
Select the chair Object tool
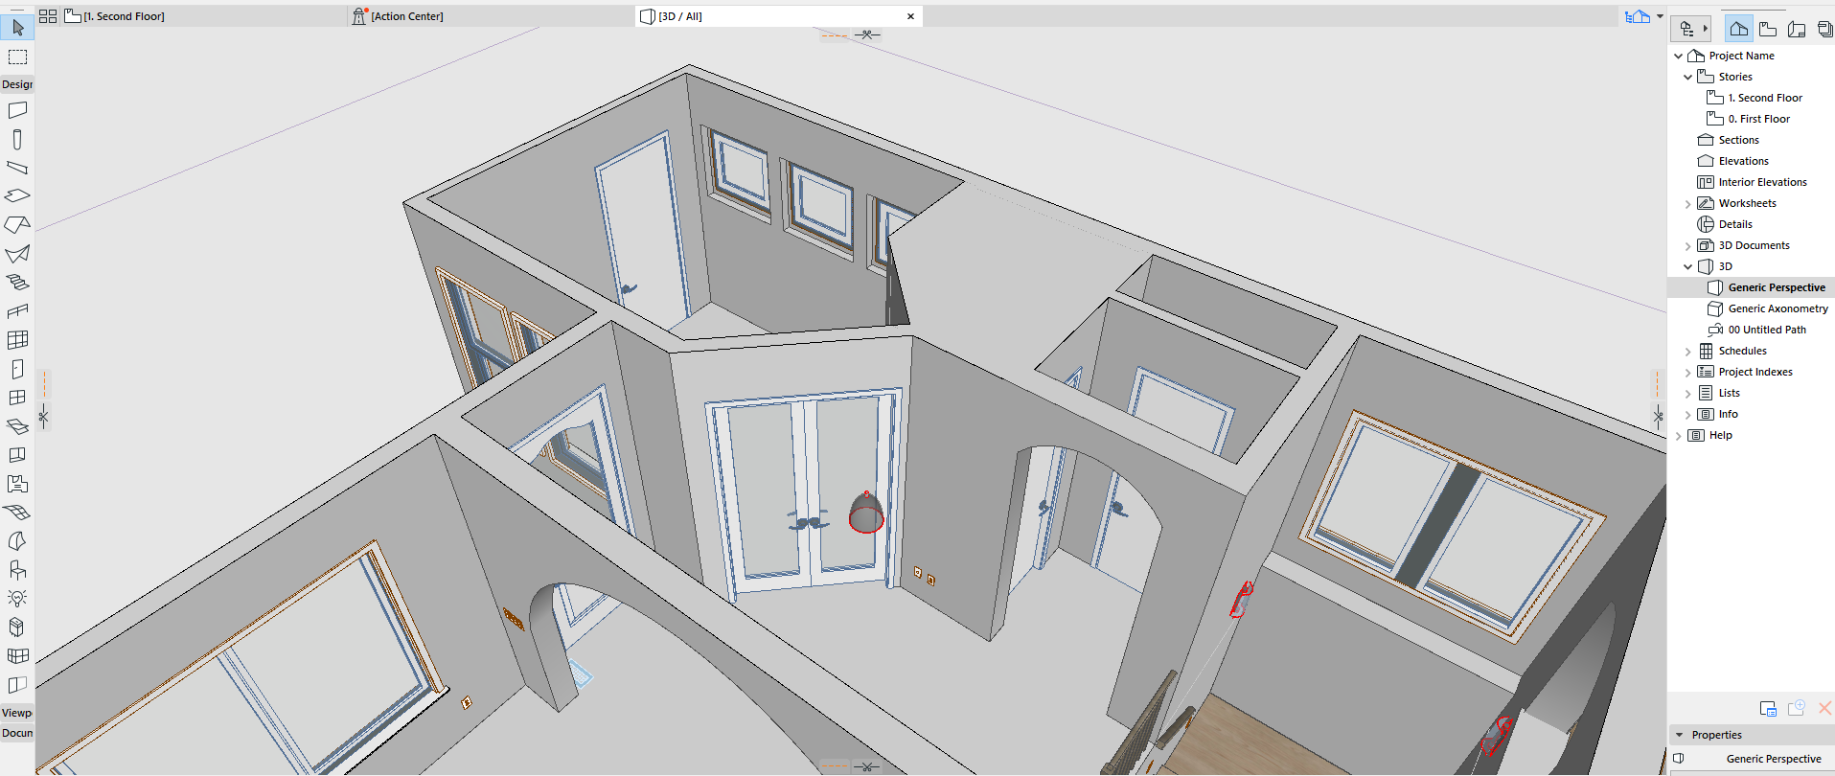(x=17, y=570)
